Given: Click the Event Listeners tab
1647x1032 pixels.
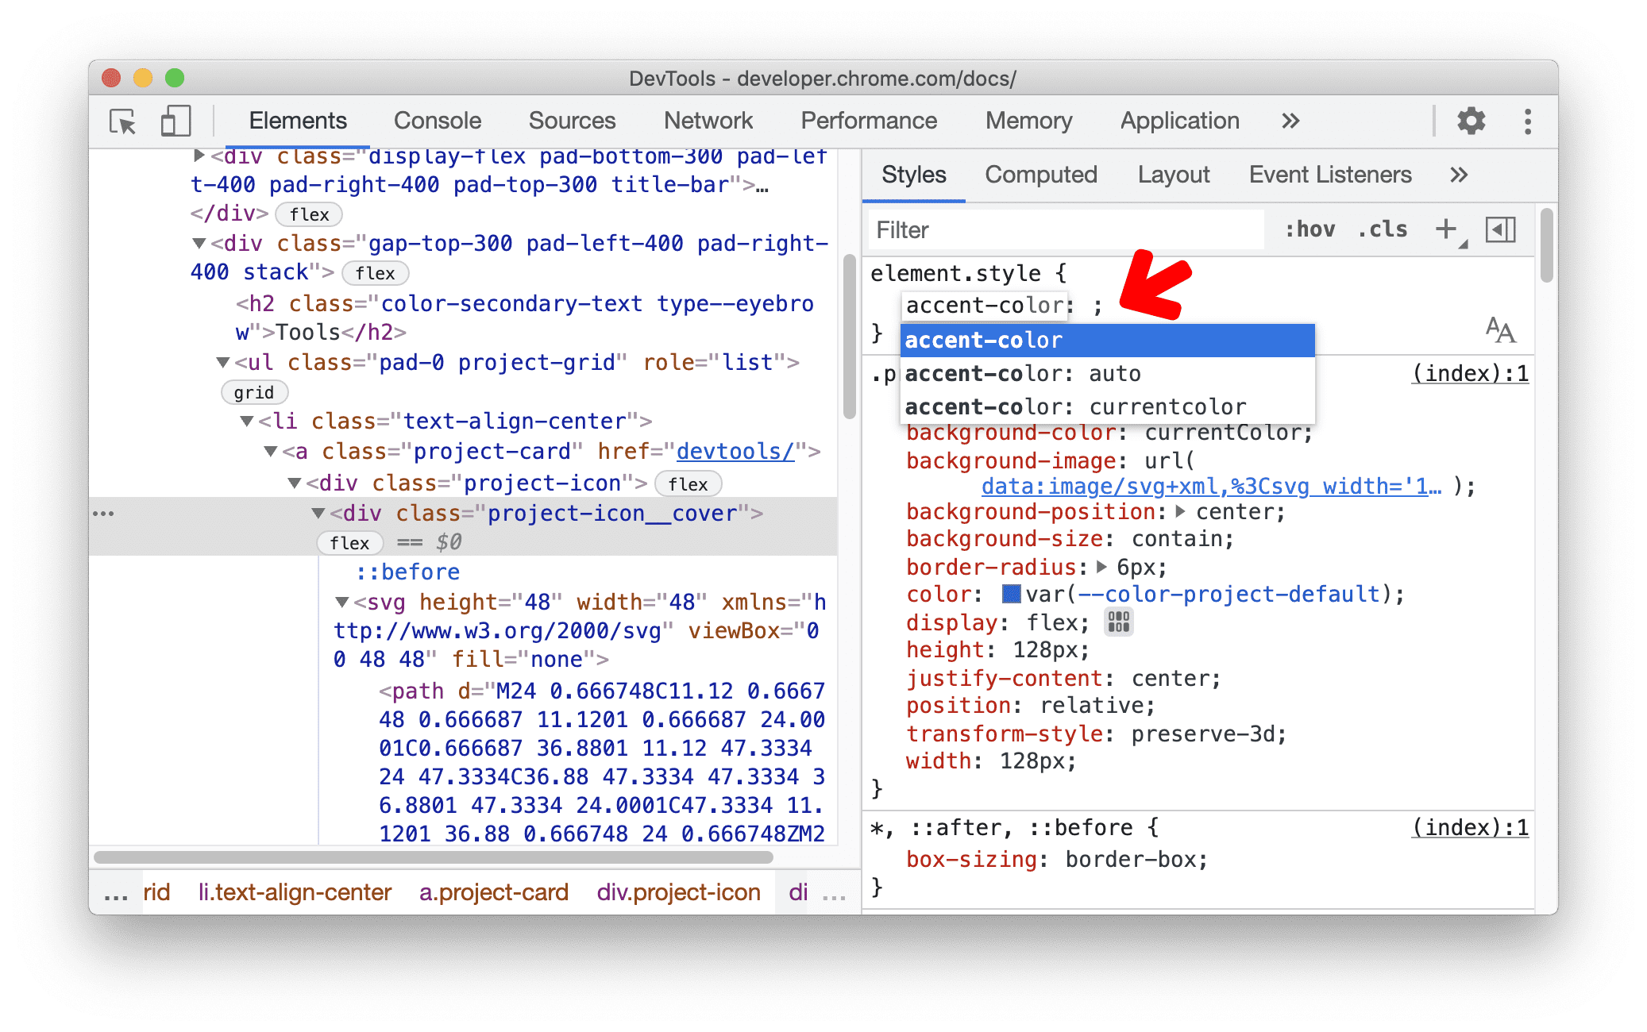Looking at the screenshot, I should [x=1329, y=176].
